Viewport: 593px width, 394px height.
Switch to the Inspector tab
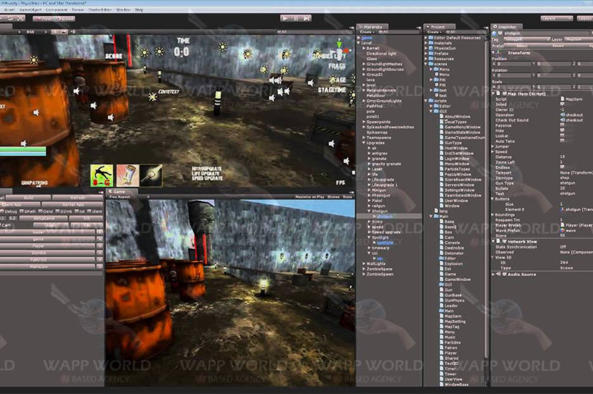[507, 27]
